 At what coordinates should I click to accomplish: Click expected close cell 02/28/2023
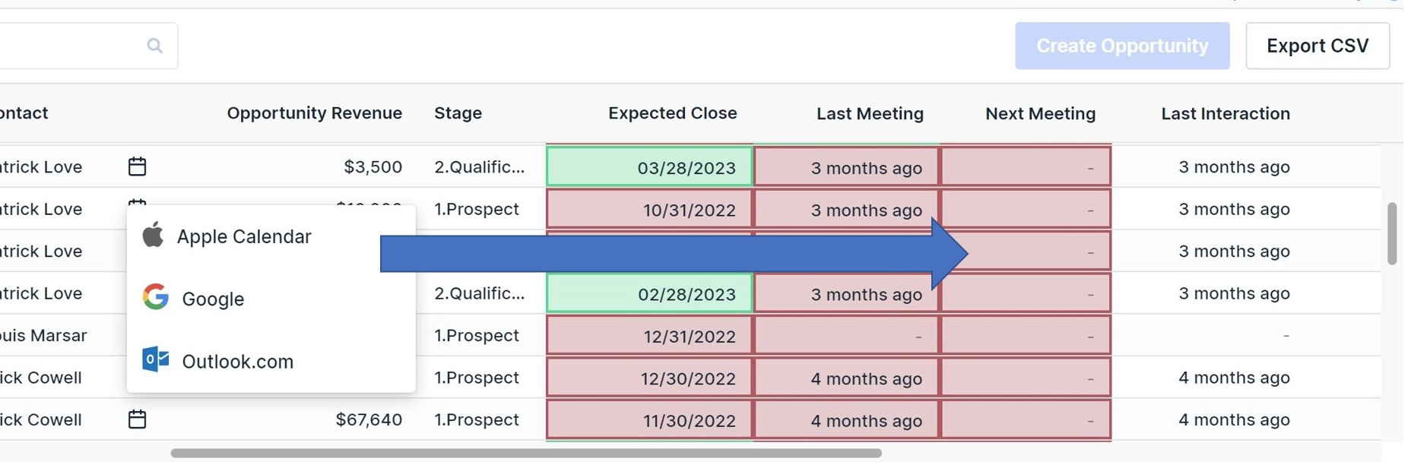point(649,293)
